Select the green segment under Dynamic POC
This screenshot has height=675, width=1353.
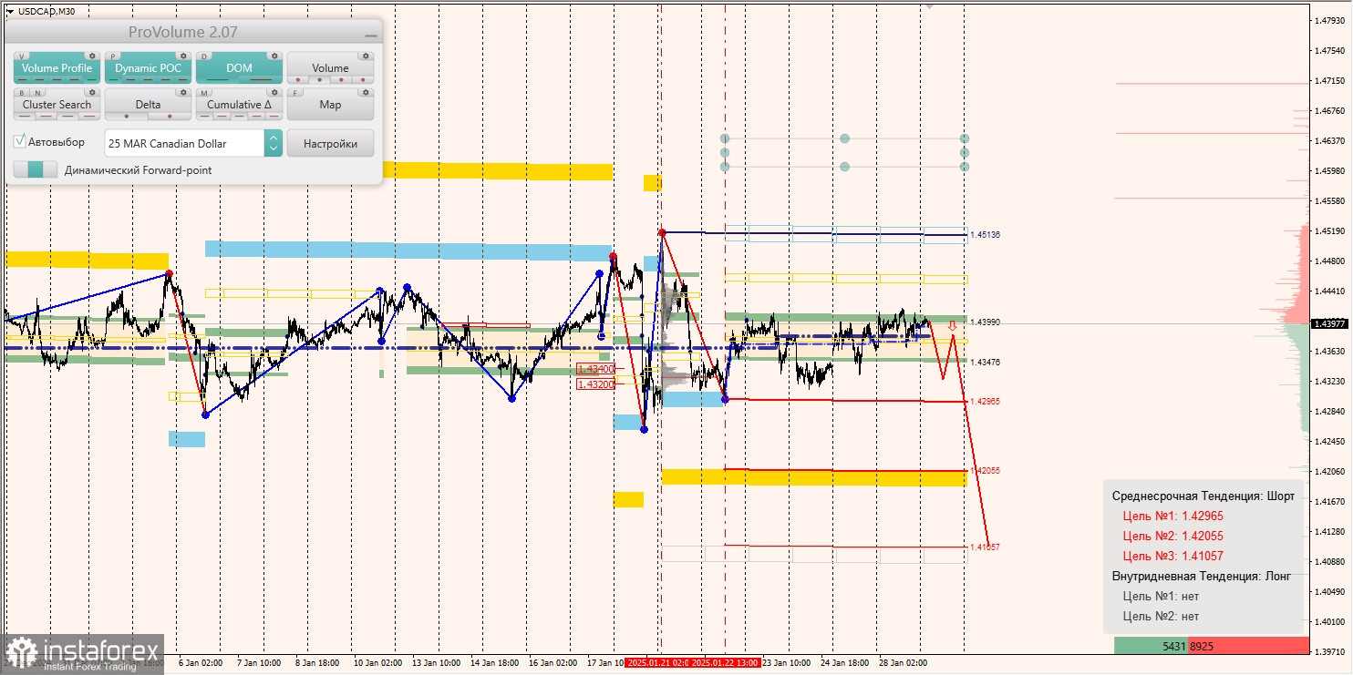click(113, 79)
